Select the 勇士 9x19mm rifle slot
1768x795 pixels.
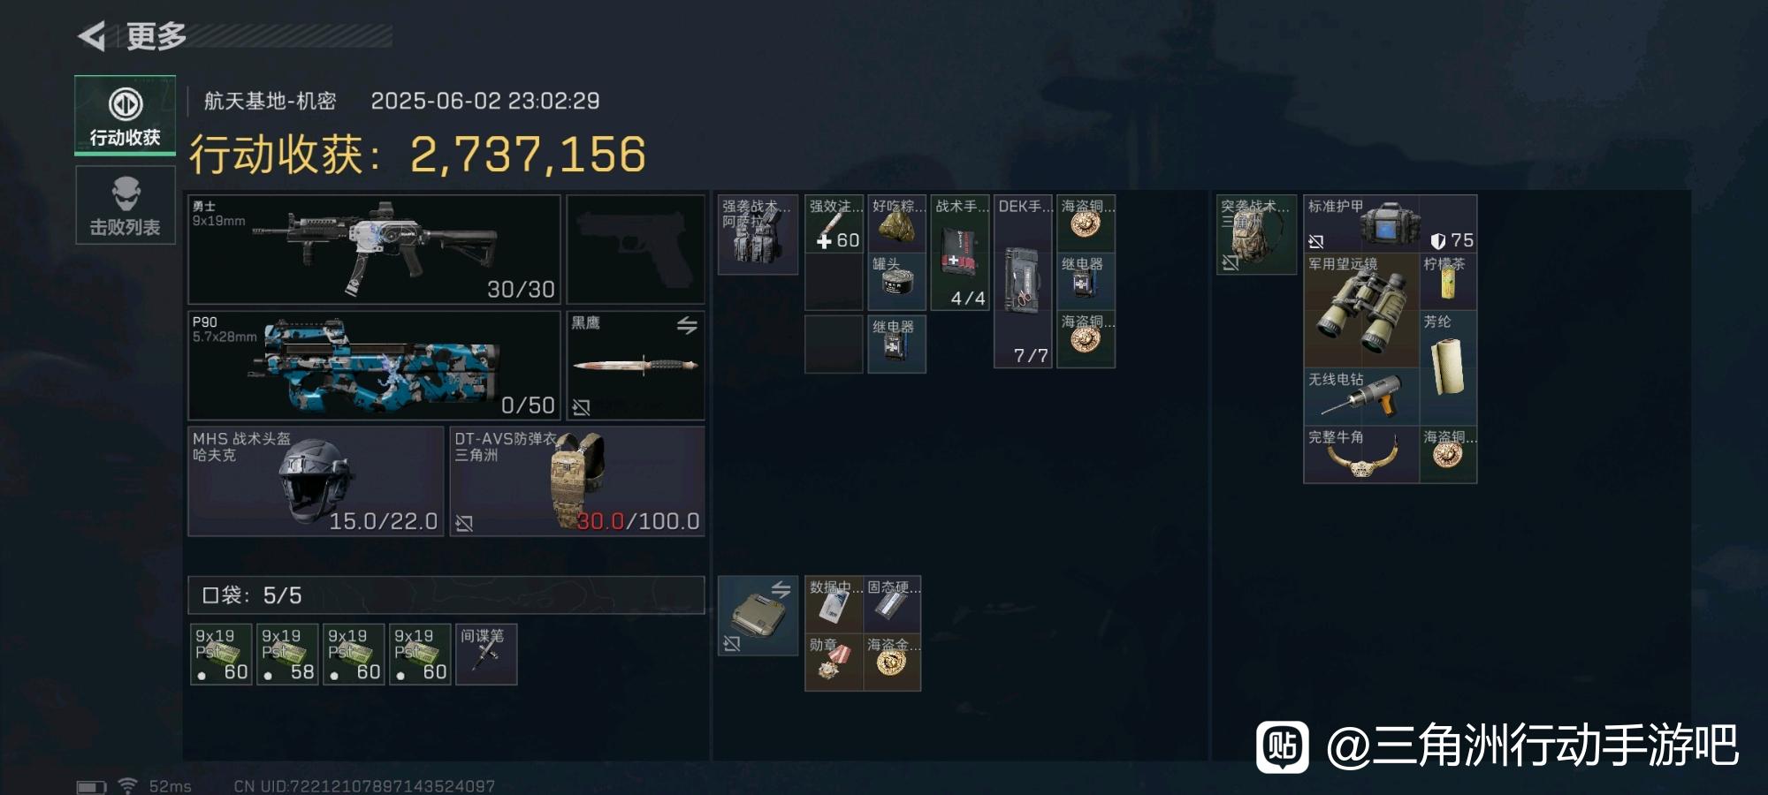(374, 249)
